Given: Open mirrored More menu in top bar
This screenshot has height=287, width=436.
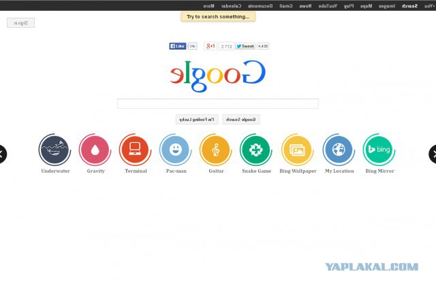Looking at the screenshot, I should click(x=209, y=6).
